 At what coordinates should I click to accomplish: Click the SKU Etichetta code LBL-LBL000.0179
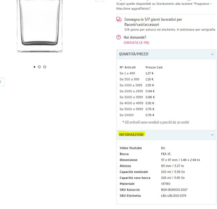[x=173, y=196]
